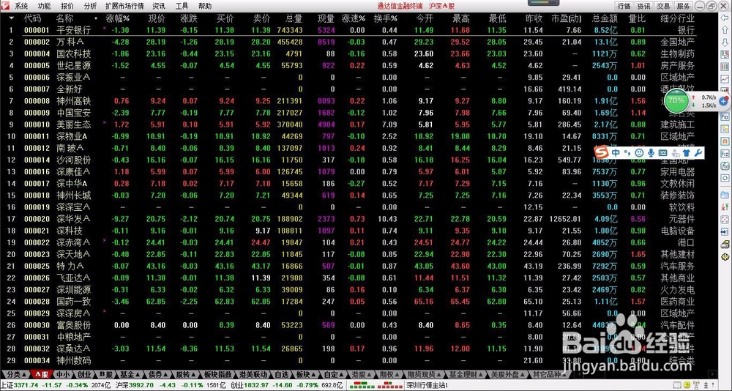Image resolution: width=732 pixels, height=391 pixels.
Task: Sort by the 换手% column header
Action: pos(386,19)
